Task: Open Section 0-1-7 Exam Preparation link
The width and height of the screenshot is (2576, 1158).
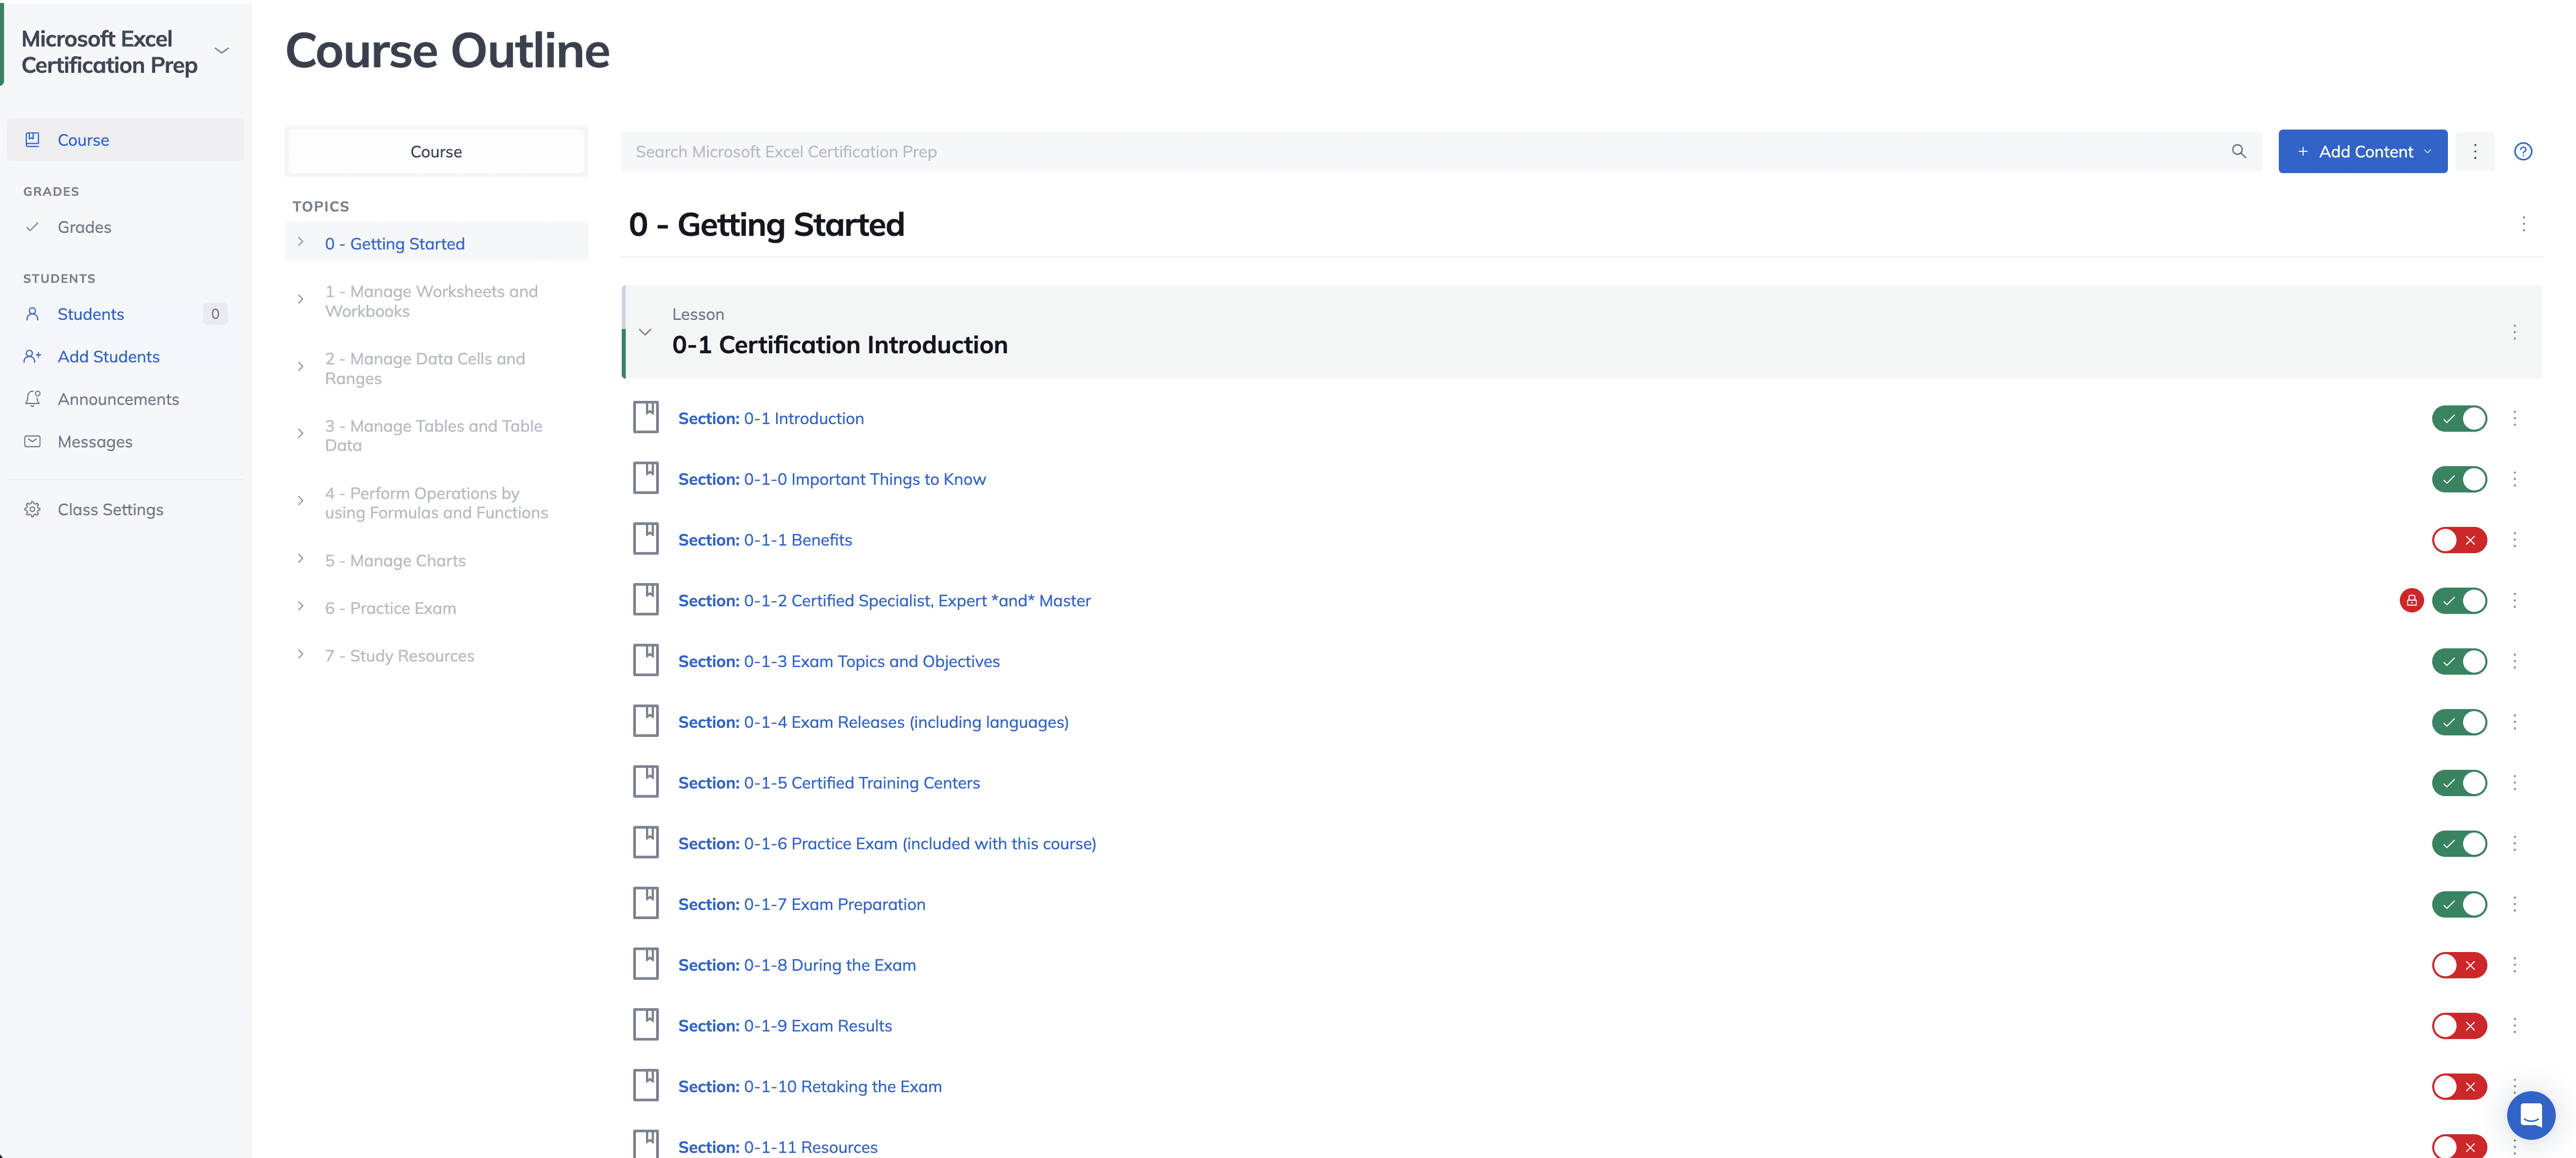Action: coord(802,904)
